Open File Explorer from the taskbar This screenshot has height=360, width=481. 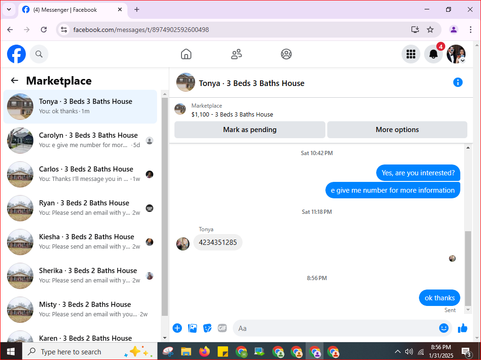[x=186, y=352]
